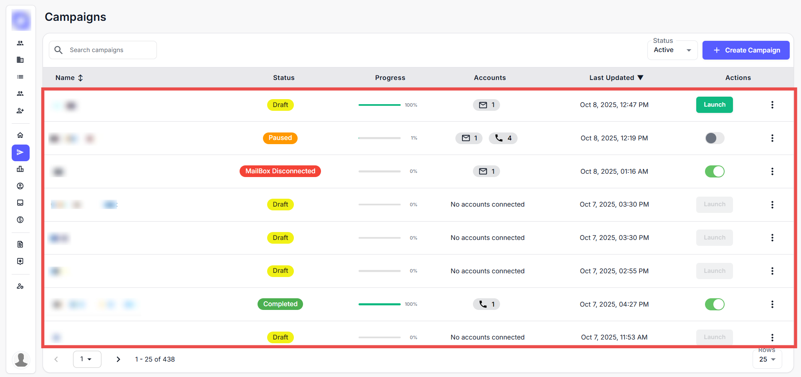
Task: Expand the Rows per page dropdown
Action: click(x=767, y=360)
